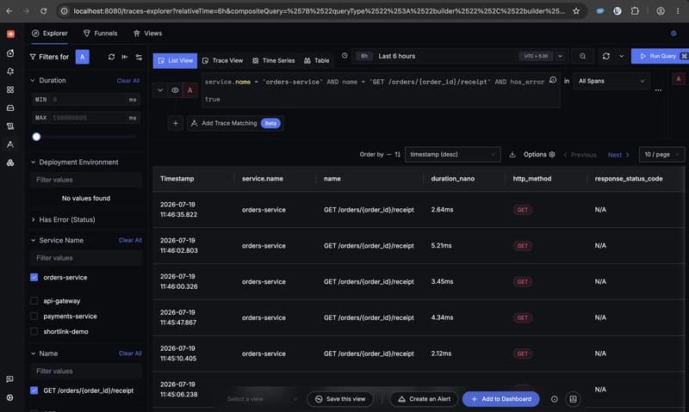
Task: Switch to the Views tab
Action: (x=147, y=34)
